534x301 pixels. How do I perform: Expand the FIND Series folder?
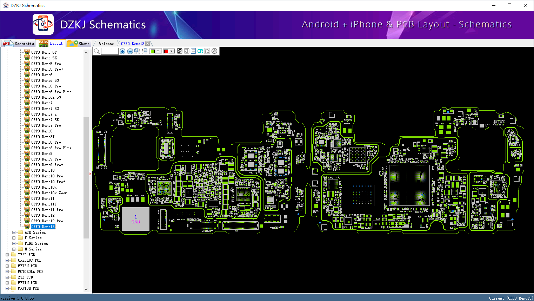pos(14,243)
